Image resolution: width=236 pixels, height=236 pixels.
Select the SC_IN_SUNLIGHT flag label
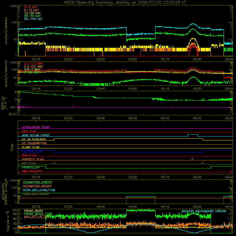pyautogui.click(x=34, y=139)
